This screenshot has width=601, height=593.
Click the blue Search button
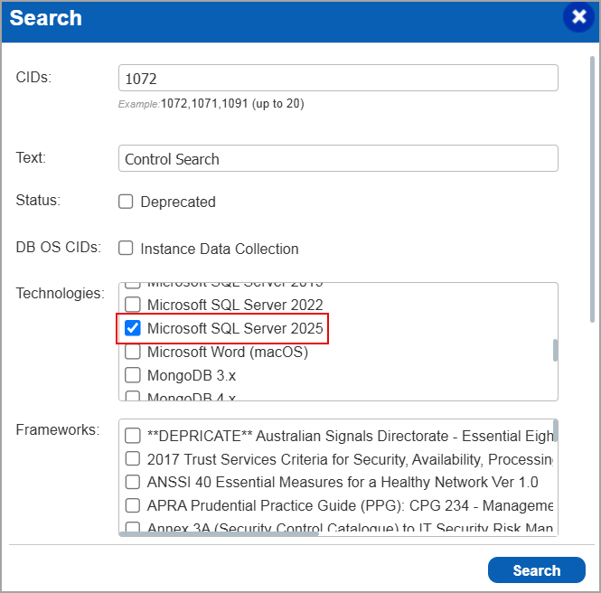(x=536, y=570)
